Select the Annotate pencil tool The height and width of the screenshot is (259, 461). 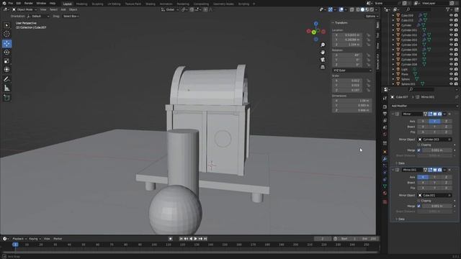pos(6,79)
